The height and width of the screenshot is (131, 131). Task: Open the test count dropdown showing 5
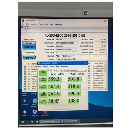[x=50, y=70]
